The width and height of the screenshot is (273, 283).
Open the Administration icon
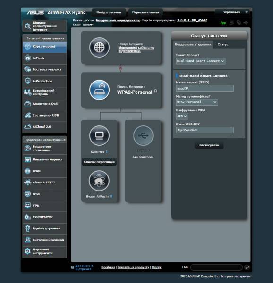(x=28, y=228)
